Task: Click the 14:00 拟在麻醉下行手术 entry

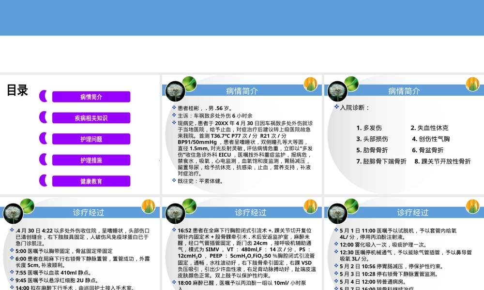Action: point(75,288)
